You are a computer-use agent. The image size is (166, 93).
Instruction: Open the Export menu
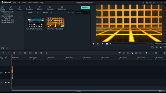[36, 3]
